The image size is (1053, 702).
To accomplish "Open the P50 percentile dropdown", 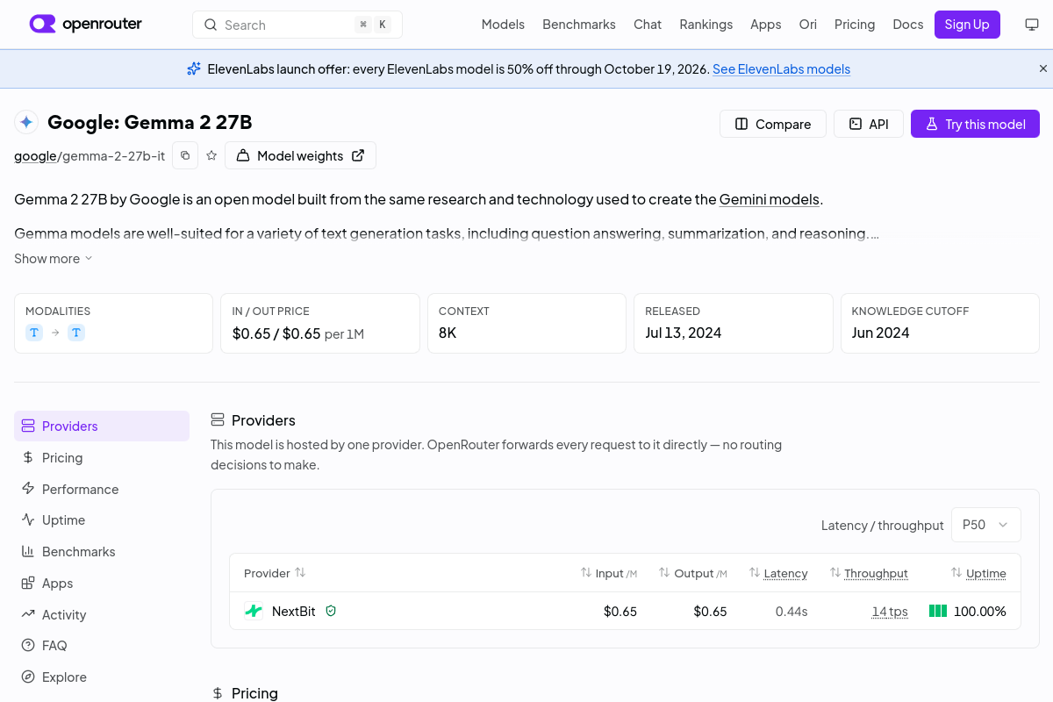I will 986,525.
